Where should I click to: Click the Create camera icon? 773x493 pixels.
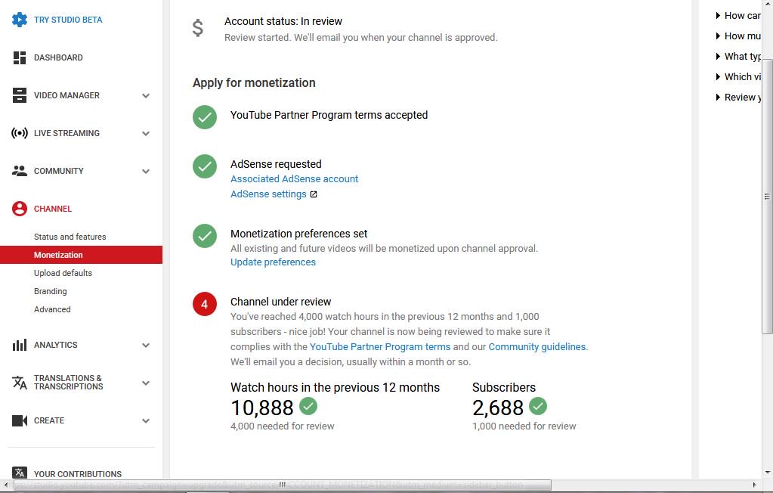[19, 420]
